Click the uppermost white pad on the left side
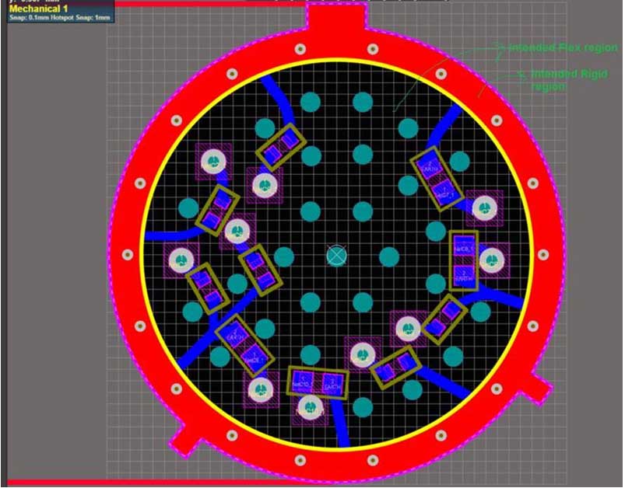 coord(211,162)
